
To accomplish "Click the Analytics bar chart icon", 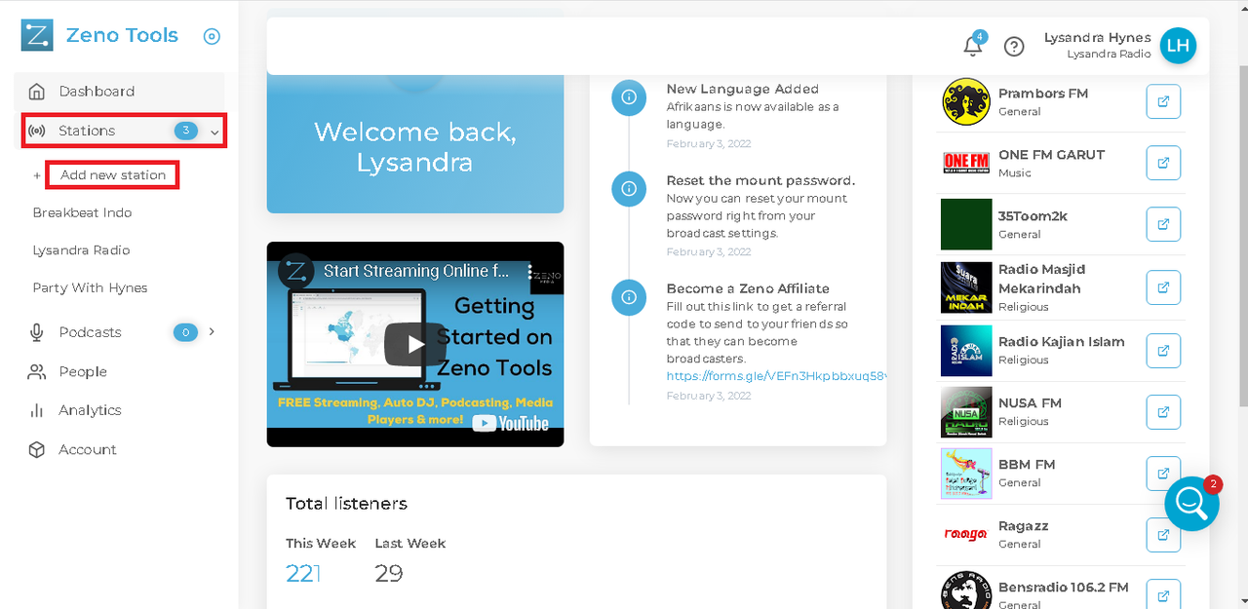I will tap(37, 410).
